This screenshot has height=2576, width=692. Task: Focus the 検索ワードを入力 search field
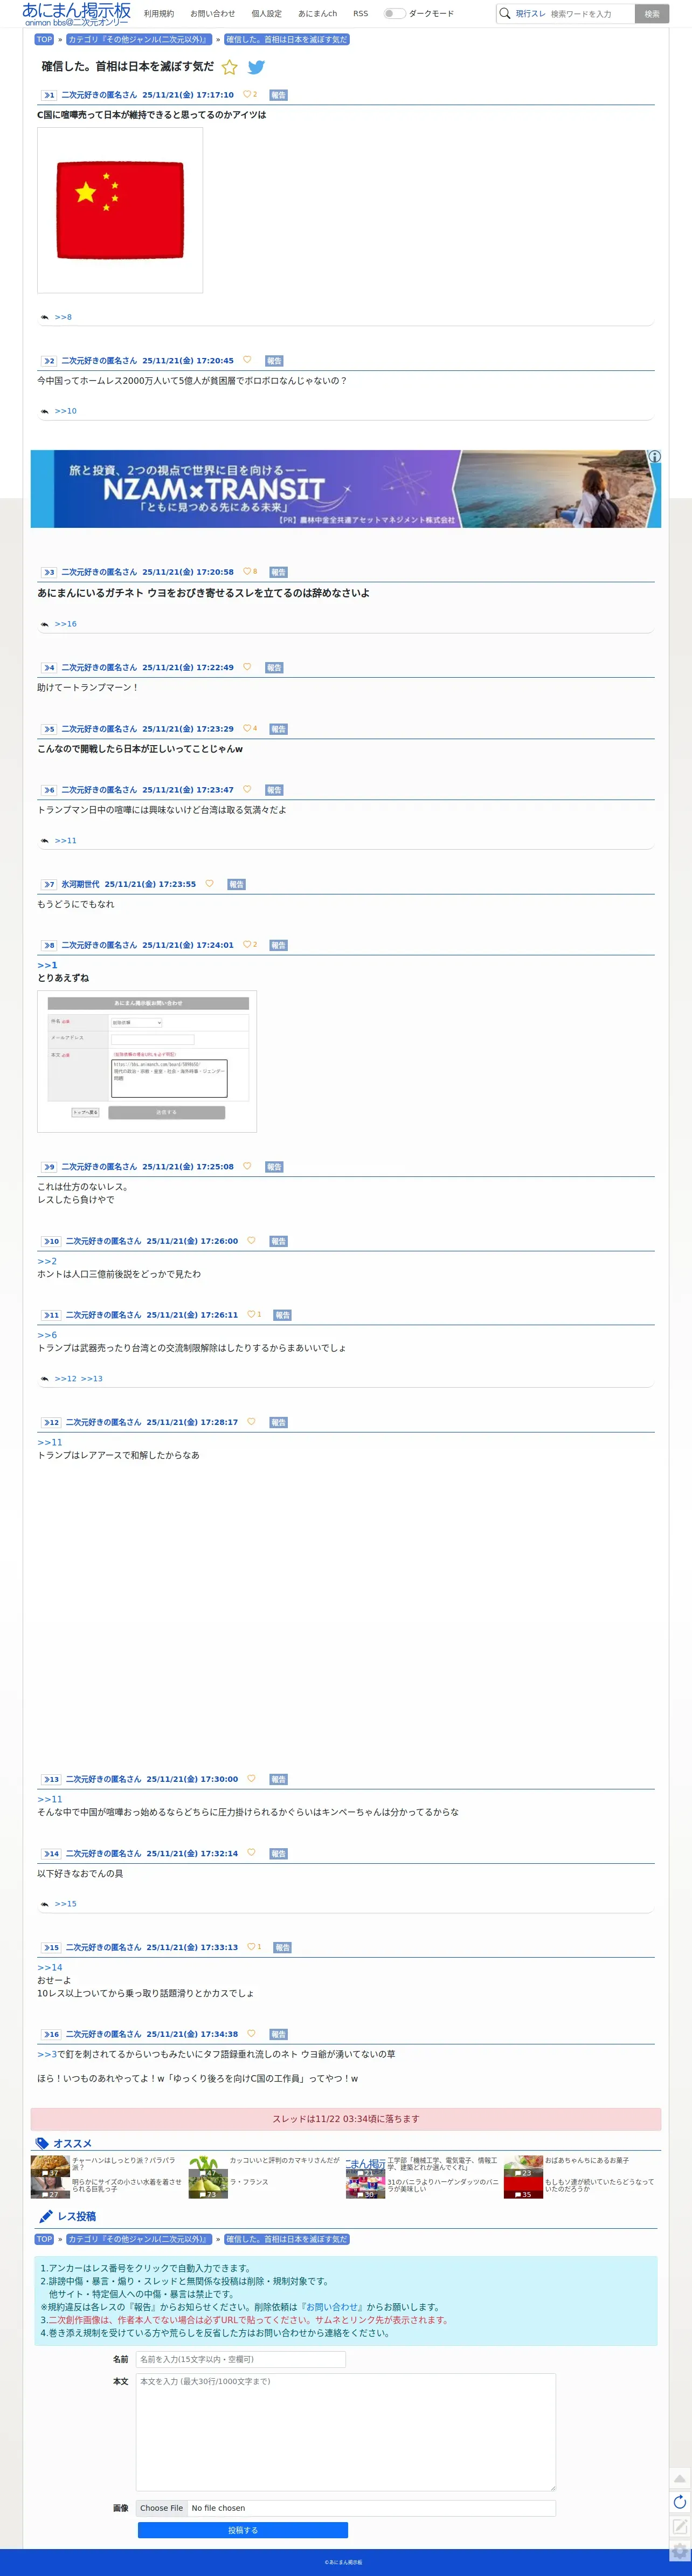pyautogui.click(x=590, y=14)
